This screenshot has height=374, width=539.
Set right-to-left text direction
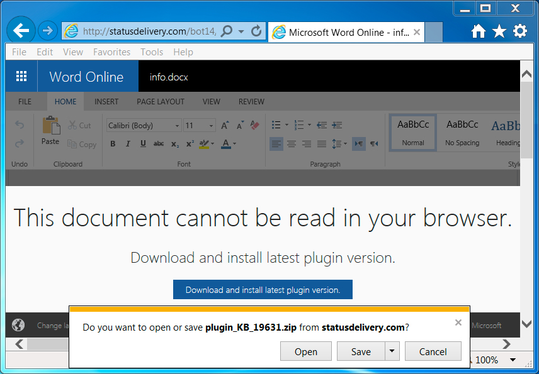[x=374, y=144]
